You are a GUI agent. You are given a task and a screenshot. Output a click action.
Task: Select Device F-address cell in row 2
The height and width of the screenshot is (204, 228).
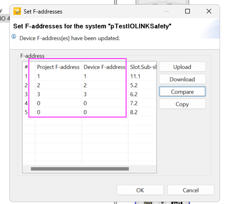(105, 85)
